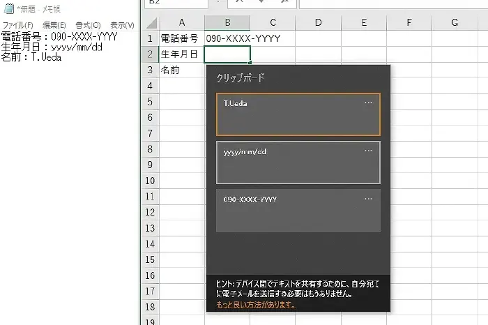Select row 8 header in Excel
This screenshot has width=488, height=325.
pyautogui.click(x=151, y=149)
